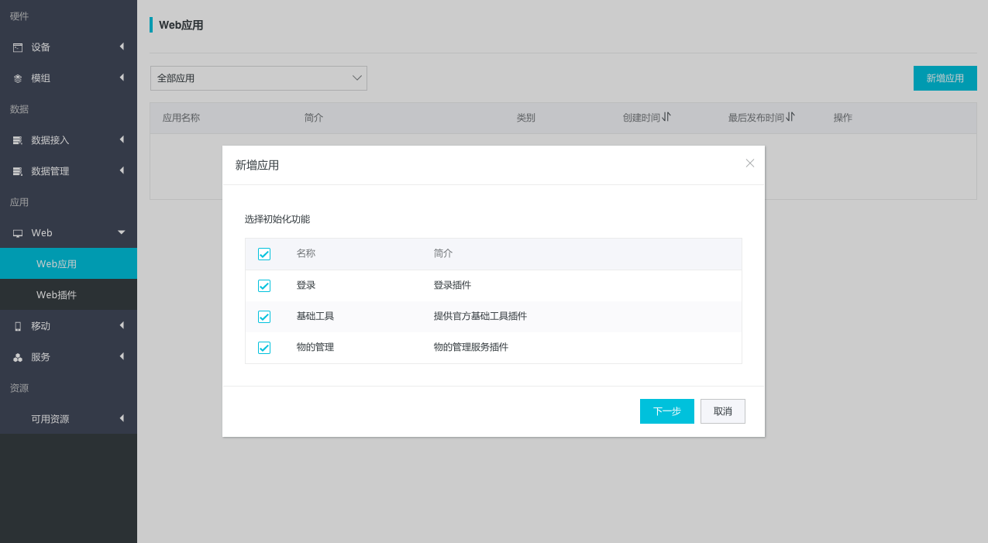Expand the 移动 menu arrow
The image size is (988, 543).
coord(122,325)
